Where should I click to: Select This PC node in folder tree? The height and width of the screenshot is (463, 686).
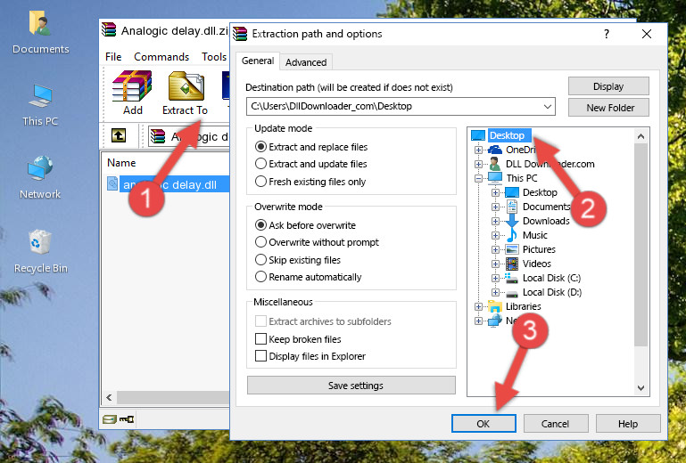[x=522, y=178]
